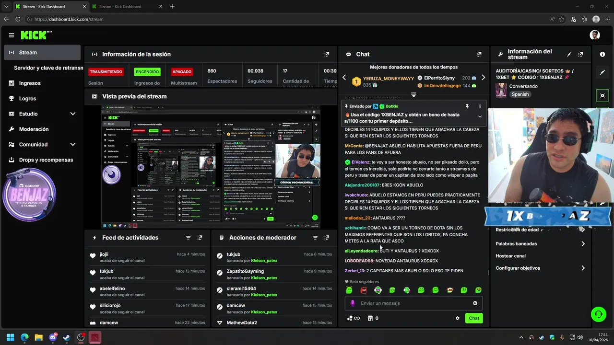
Task: Click the channel points infinity icon
Action: tap(353, 318)
